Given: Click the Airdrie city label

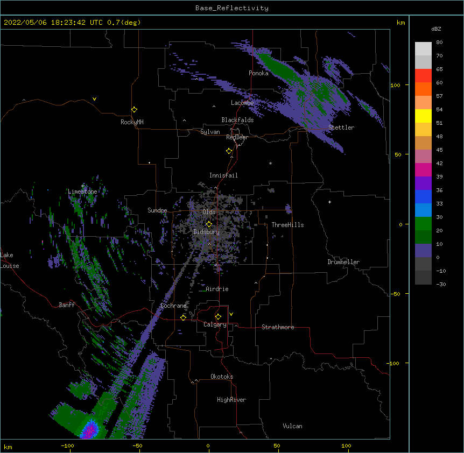Looking at the screenshot, I should coord(217,289).
